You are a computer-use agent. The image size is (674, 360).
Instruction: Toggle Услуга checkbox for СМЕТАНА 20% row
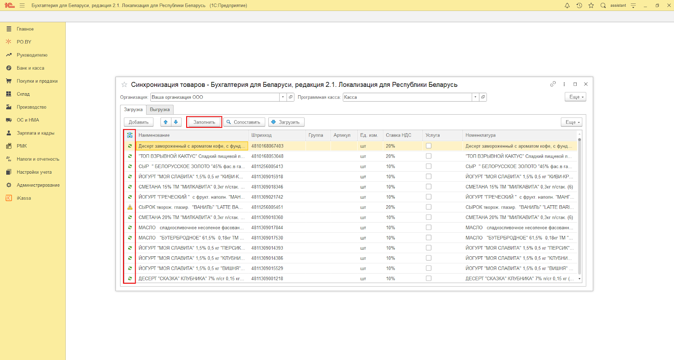[428, 217]
